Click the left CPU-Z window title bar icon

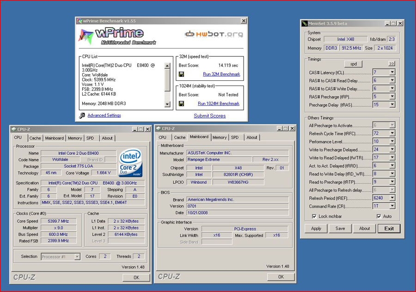14,129
